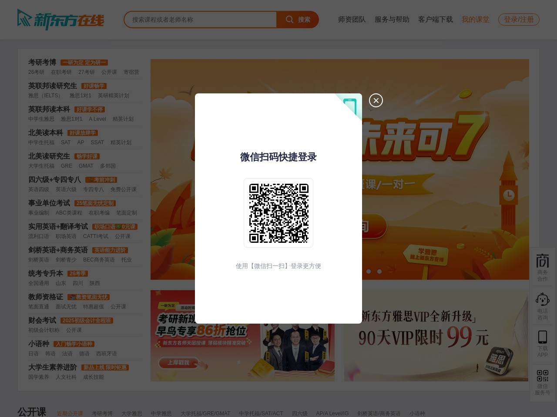Image resolution: width=557 pixels, height=417 pixels.
Task: Open the 雅思VIP 99元 promo banner
Action: click(x=436, y=336)
